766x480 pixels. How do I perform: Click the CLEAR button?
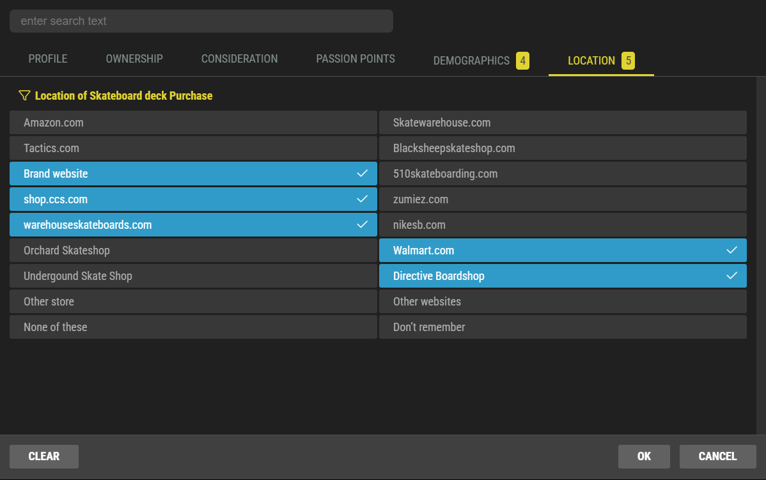click(44, 456)
